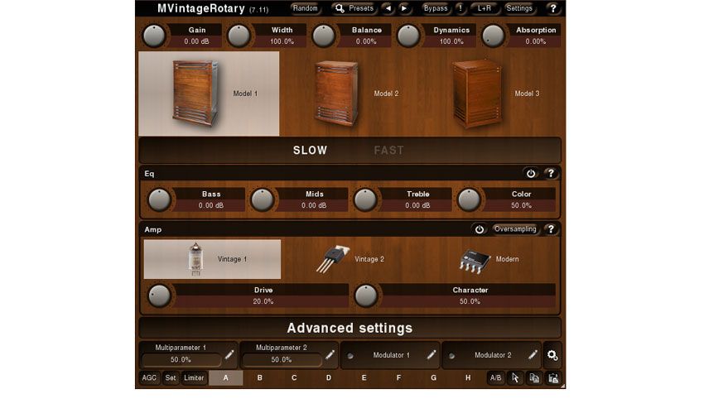Select preset slot H
The width and height of the screenshot is (704, 418).
[468, 378]
